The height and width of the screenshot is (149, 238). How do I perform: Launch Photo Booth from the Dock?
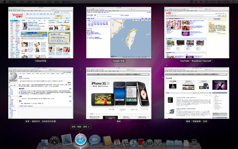[142, 143]
